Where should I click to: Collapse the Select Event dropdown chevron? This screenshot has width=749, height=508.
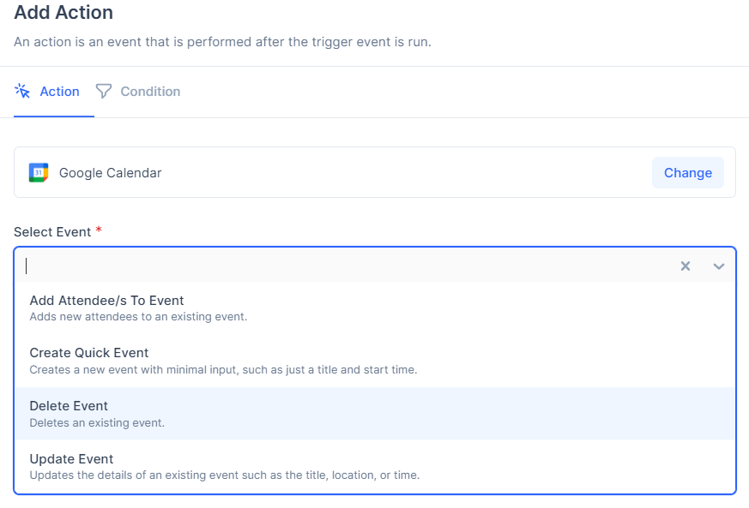[718, 266]
